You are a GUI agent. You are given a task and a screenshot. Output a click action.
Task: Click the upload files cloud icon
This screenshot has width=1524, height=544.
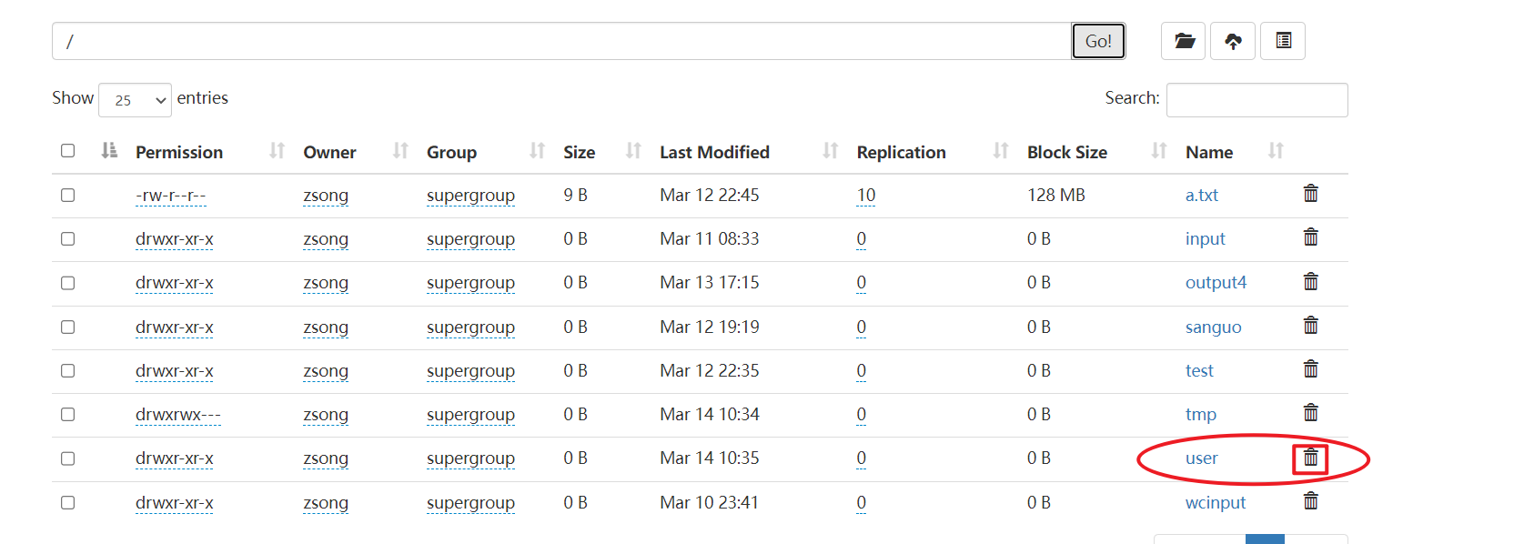(1233, 41)
